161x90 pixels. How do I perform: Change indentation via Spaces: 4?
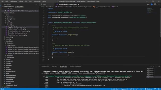[x=125, y=89]
